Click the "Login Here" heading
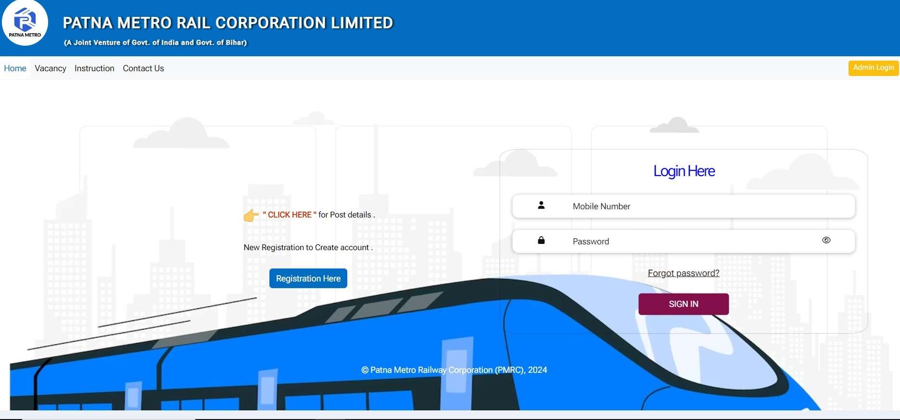This screenshot has height=420, width=900. point(684,171)
